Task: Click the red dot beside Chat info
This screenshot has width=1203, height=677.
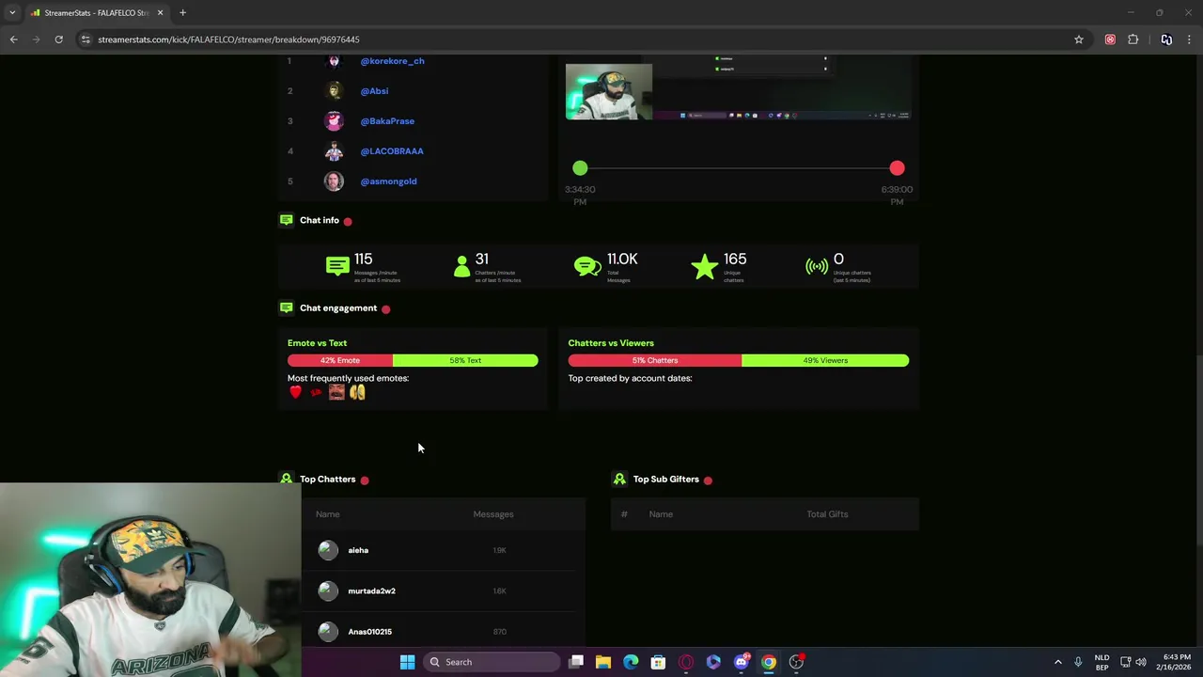Action: point(348,221)
